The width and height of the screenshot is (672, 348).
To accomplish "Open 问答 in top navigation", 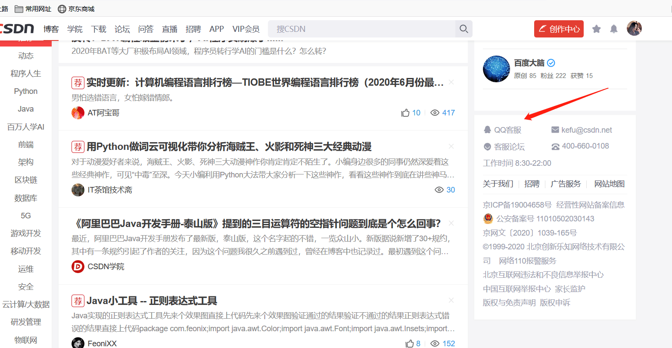I will click(146, 29).
